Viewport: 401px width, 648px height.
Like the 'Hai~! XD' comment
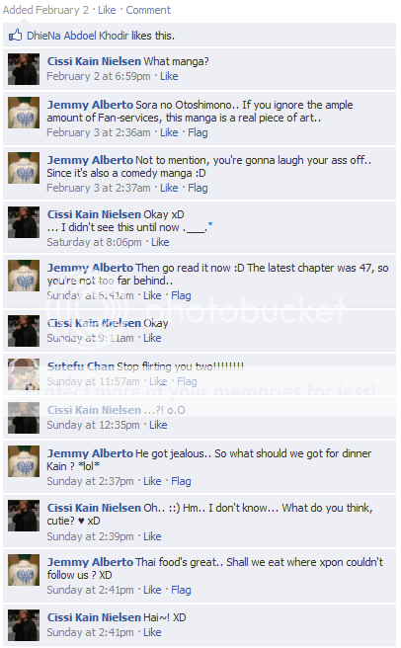pyautogui.click(x=152, y=632)
